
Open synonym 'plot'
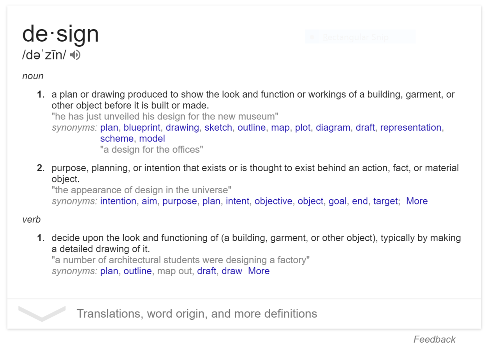point(303,128)
